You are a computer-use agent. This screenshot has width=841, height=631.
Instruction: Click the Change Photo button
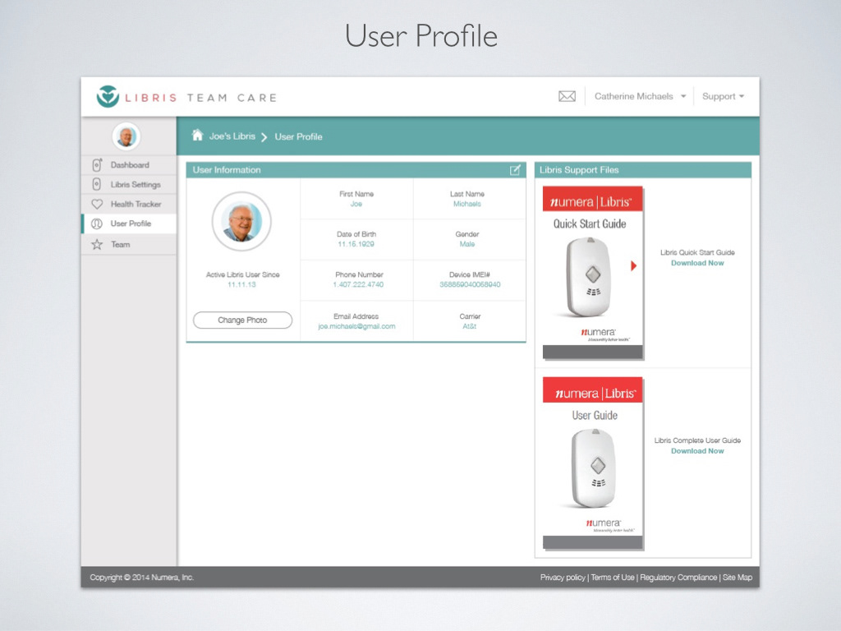(242, 320)
